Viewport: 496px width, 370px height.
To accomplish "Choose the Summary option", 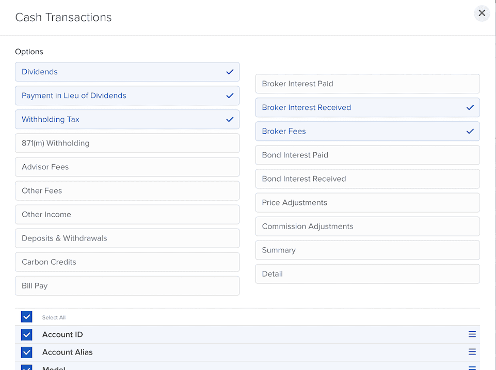I will [x=367, y=250].
